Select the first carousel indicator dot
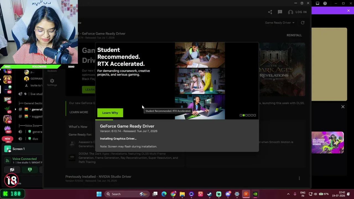 (241, 115)
